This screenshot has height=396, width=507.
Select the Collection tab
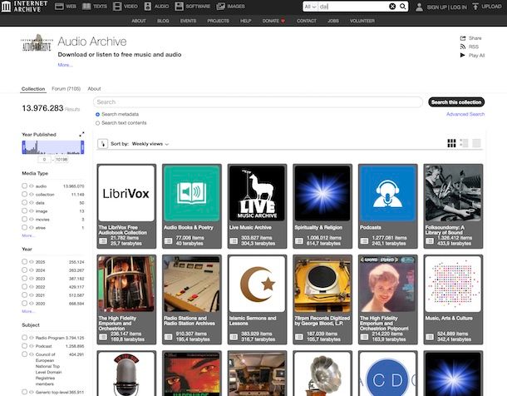(33, 89)
